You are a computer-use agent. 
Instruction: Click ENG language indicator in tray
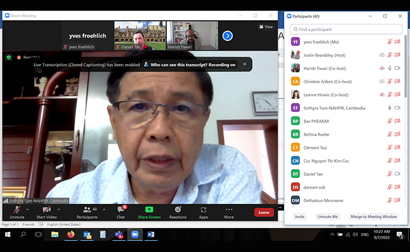point(365,235)
